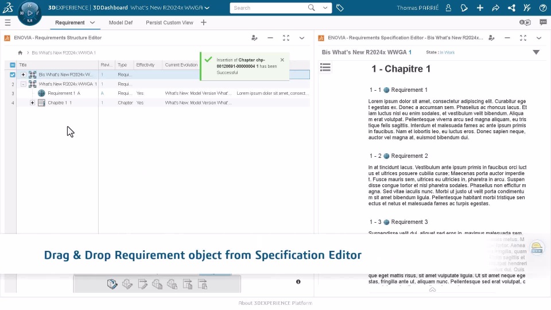Switch to the Persist Custom View tab
Viewport: 551px width, 310px height.
(169, 22)
